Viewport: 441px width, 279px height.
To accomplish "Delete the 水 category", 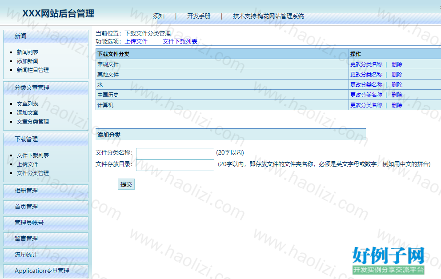I will click(397, 84).
